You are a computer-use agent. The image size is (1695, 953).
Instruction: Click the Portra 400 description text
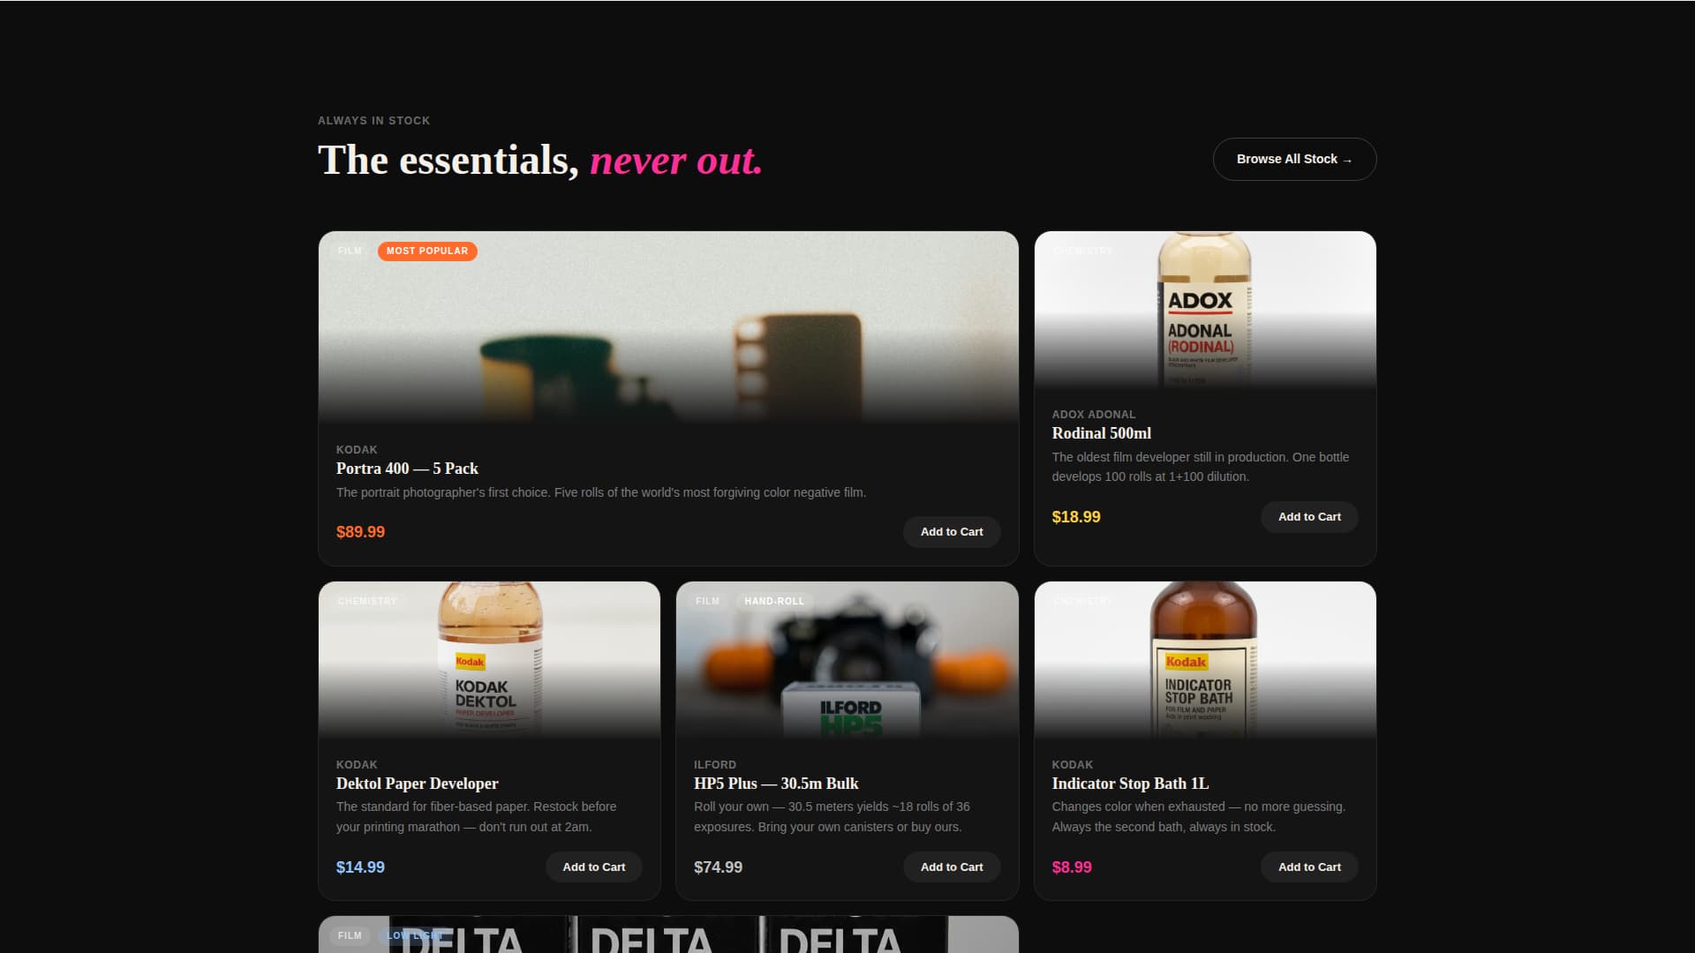(x=601, y=492)
